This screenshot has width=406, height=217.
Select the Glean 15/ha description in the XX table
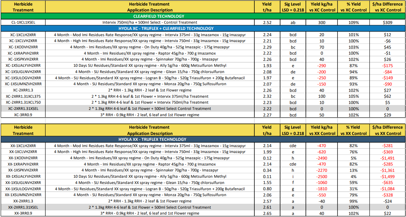[x=150, y=183]
